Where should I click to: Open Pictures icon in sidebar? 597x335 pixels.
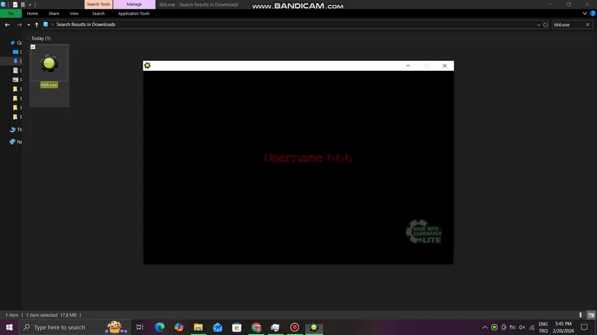[16, 79]
